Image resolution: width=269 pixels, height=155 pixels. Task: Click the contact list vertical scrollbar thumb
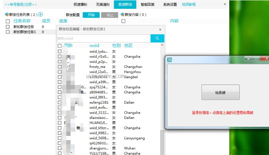point(162,142)
